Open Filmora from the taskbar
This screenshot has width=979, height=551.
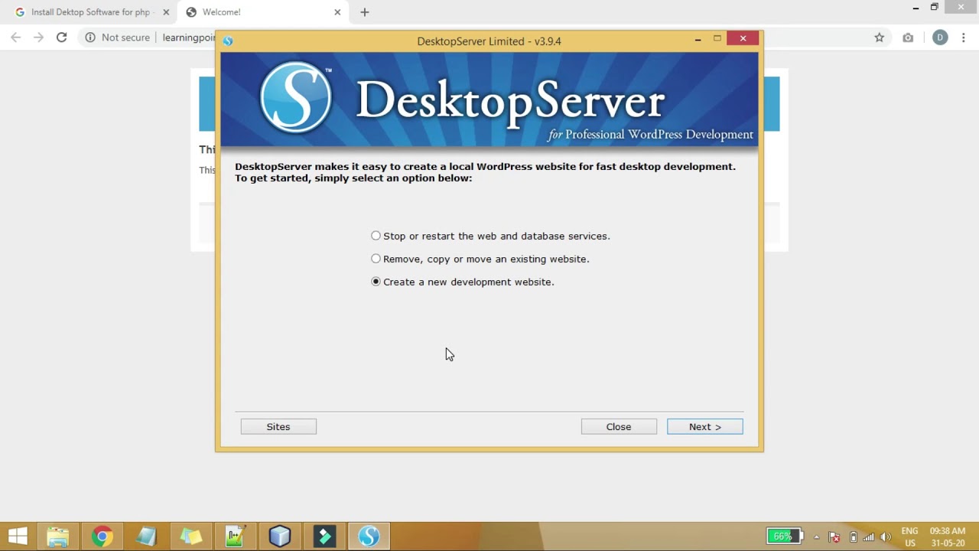pyautogui.click(x=324, y=536)
